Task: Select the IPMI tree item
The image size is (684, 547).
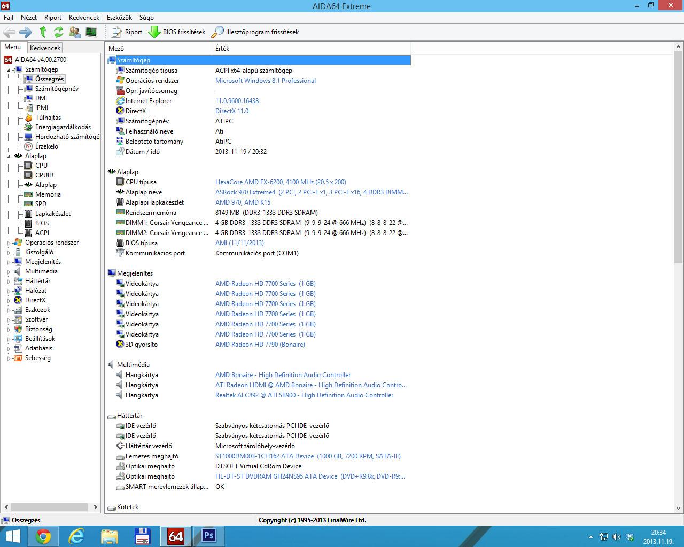Action: tap(42, 107)
